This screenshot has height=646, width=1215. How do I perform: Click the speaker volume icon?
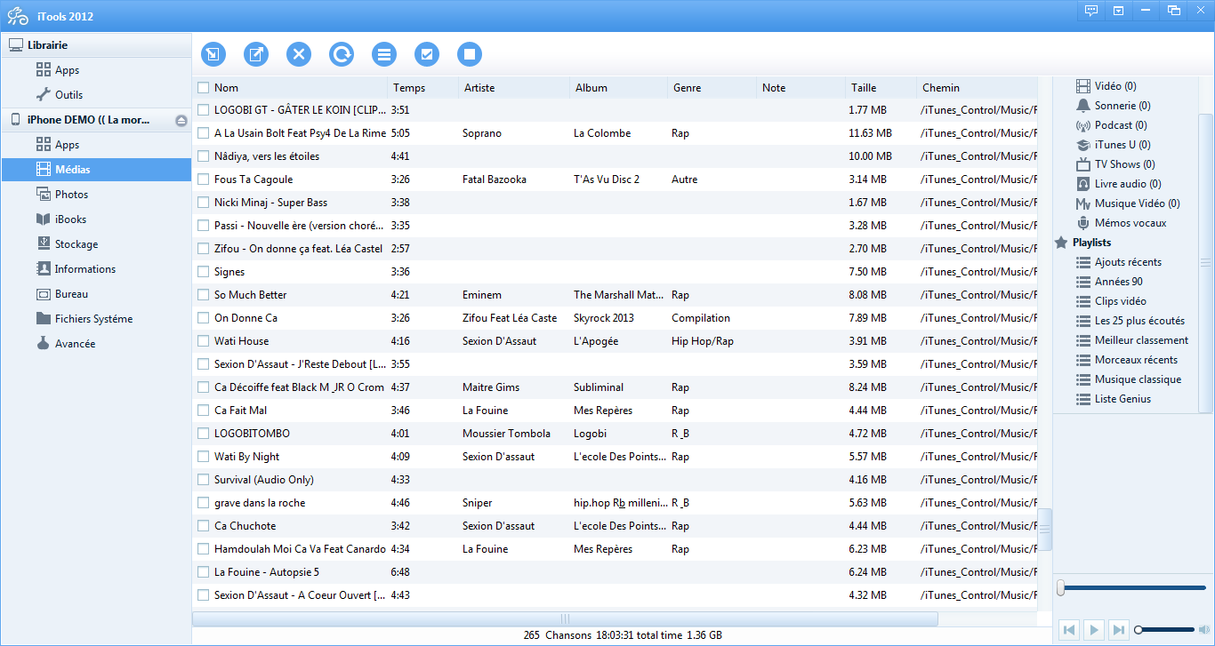coord(1203,630)
